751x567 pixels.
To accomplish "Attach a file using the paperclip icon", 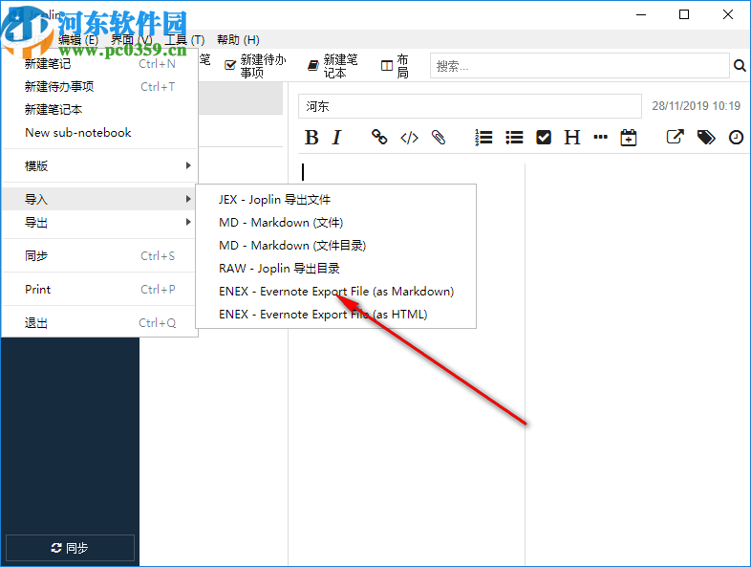I will coord(439,138).
